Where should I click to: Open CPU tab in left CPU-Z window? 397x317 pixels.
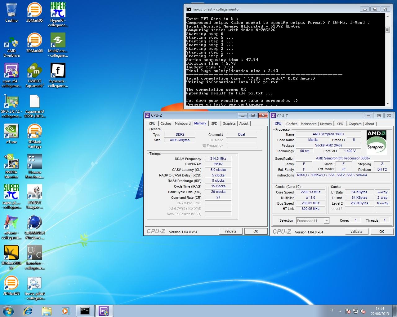tap(152, 124)
